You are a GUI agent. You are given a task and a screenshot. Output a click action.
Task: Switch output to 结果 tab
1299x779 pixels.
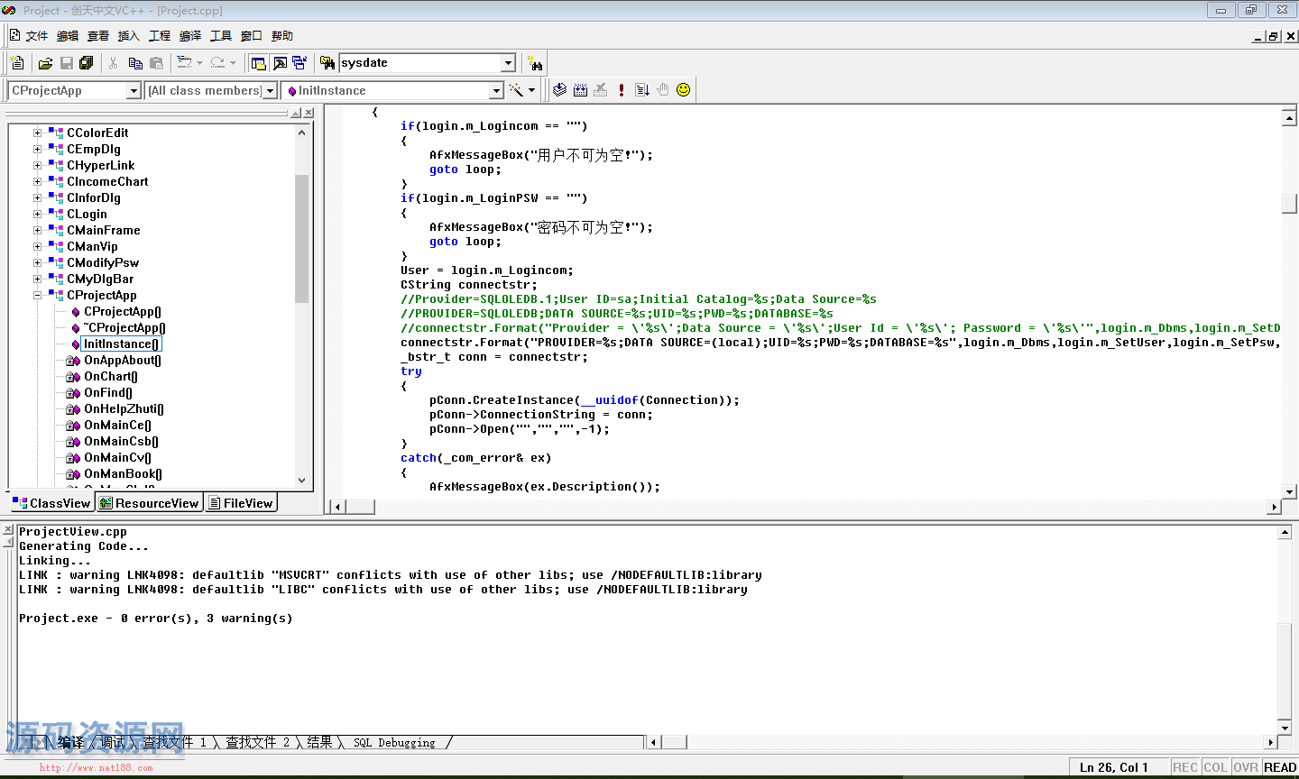pos(319,742)
